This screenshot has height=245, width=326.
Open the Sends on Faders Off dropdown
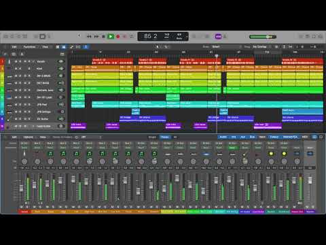[91, 137]
